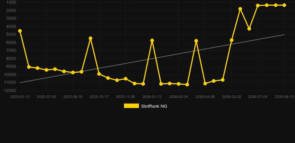The image size is (295, 143).
Task: Click the 2025-07-03 x-axis date label
Action: 46,97
